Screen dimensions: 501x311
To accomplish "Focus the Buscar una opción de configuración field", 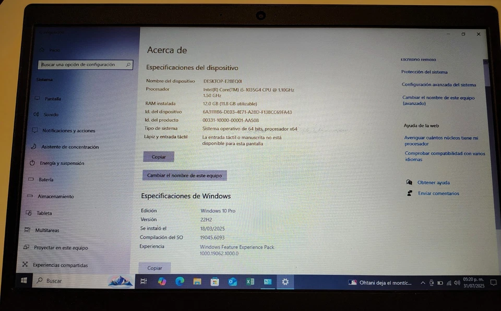I will 85,65.
